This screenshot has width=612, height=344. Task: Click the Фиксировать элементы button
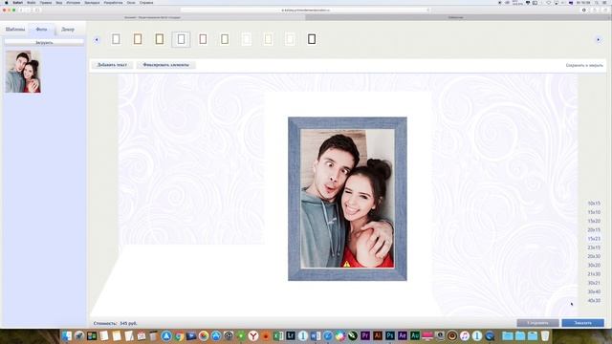click(x=165, y=65)
